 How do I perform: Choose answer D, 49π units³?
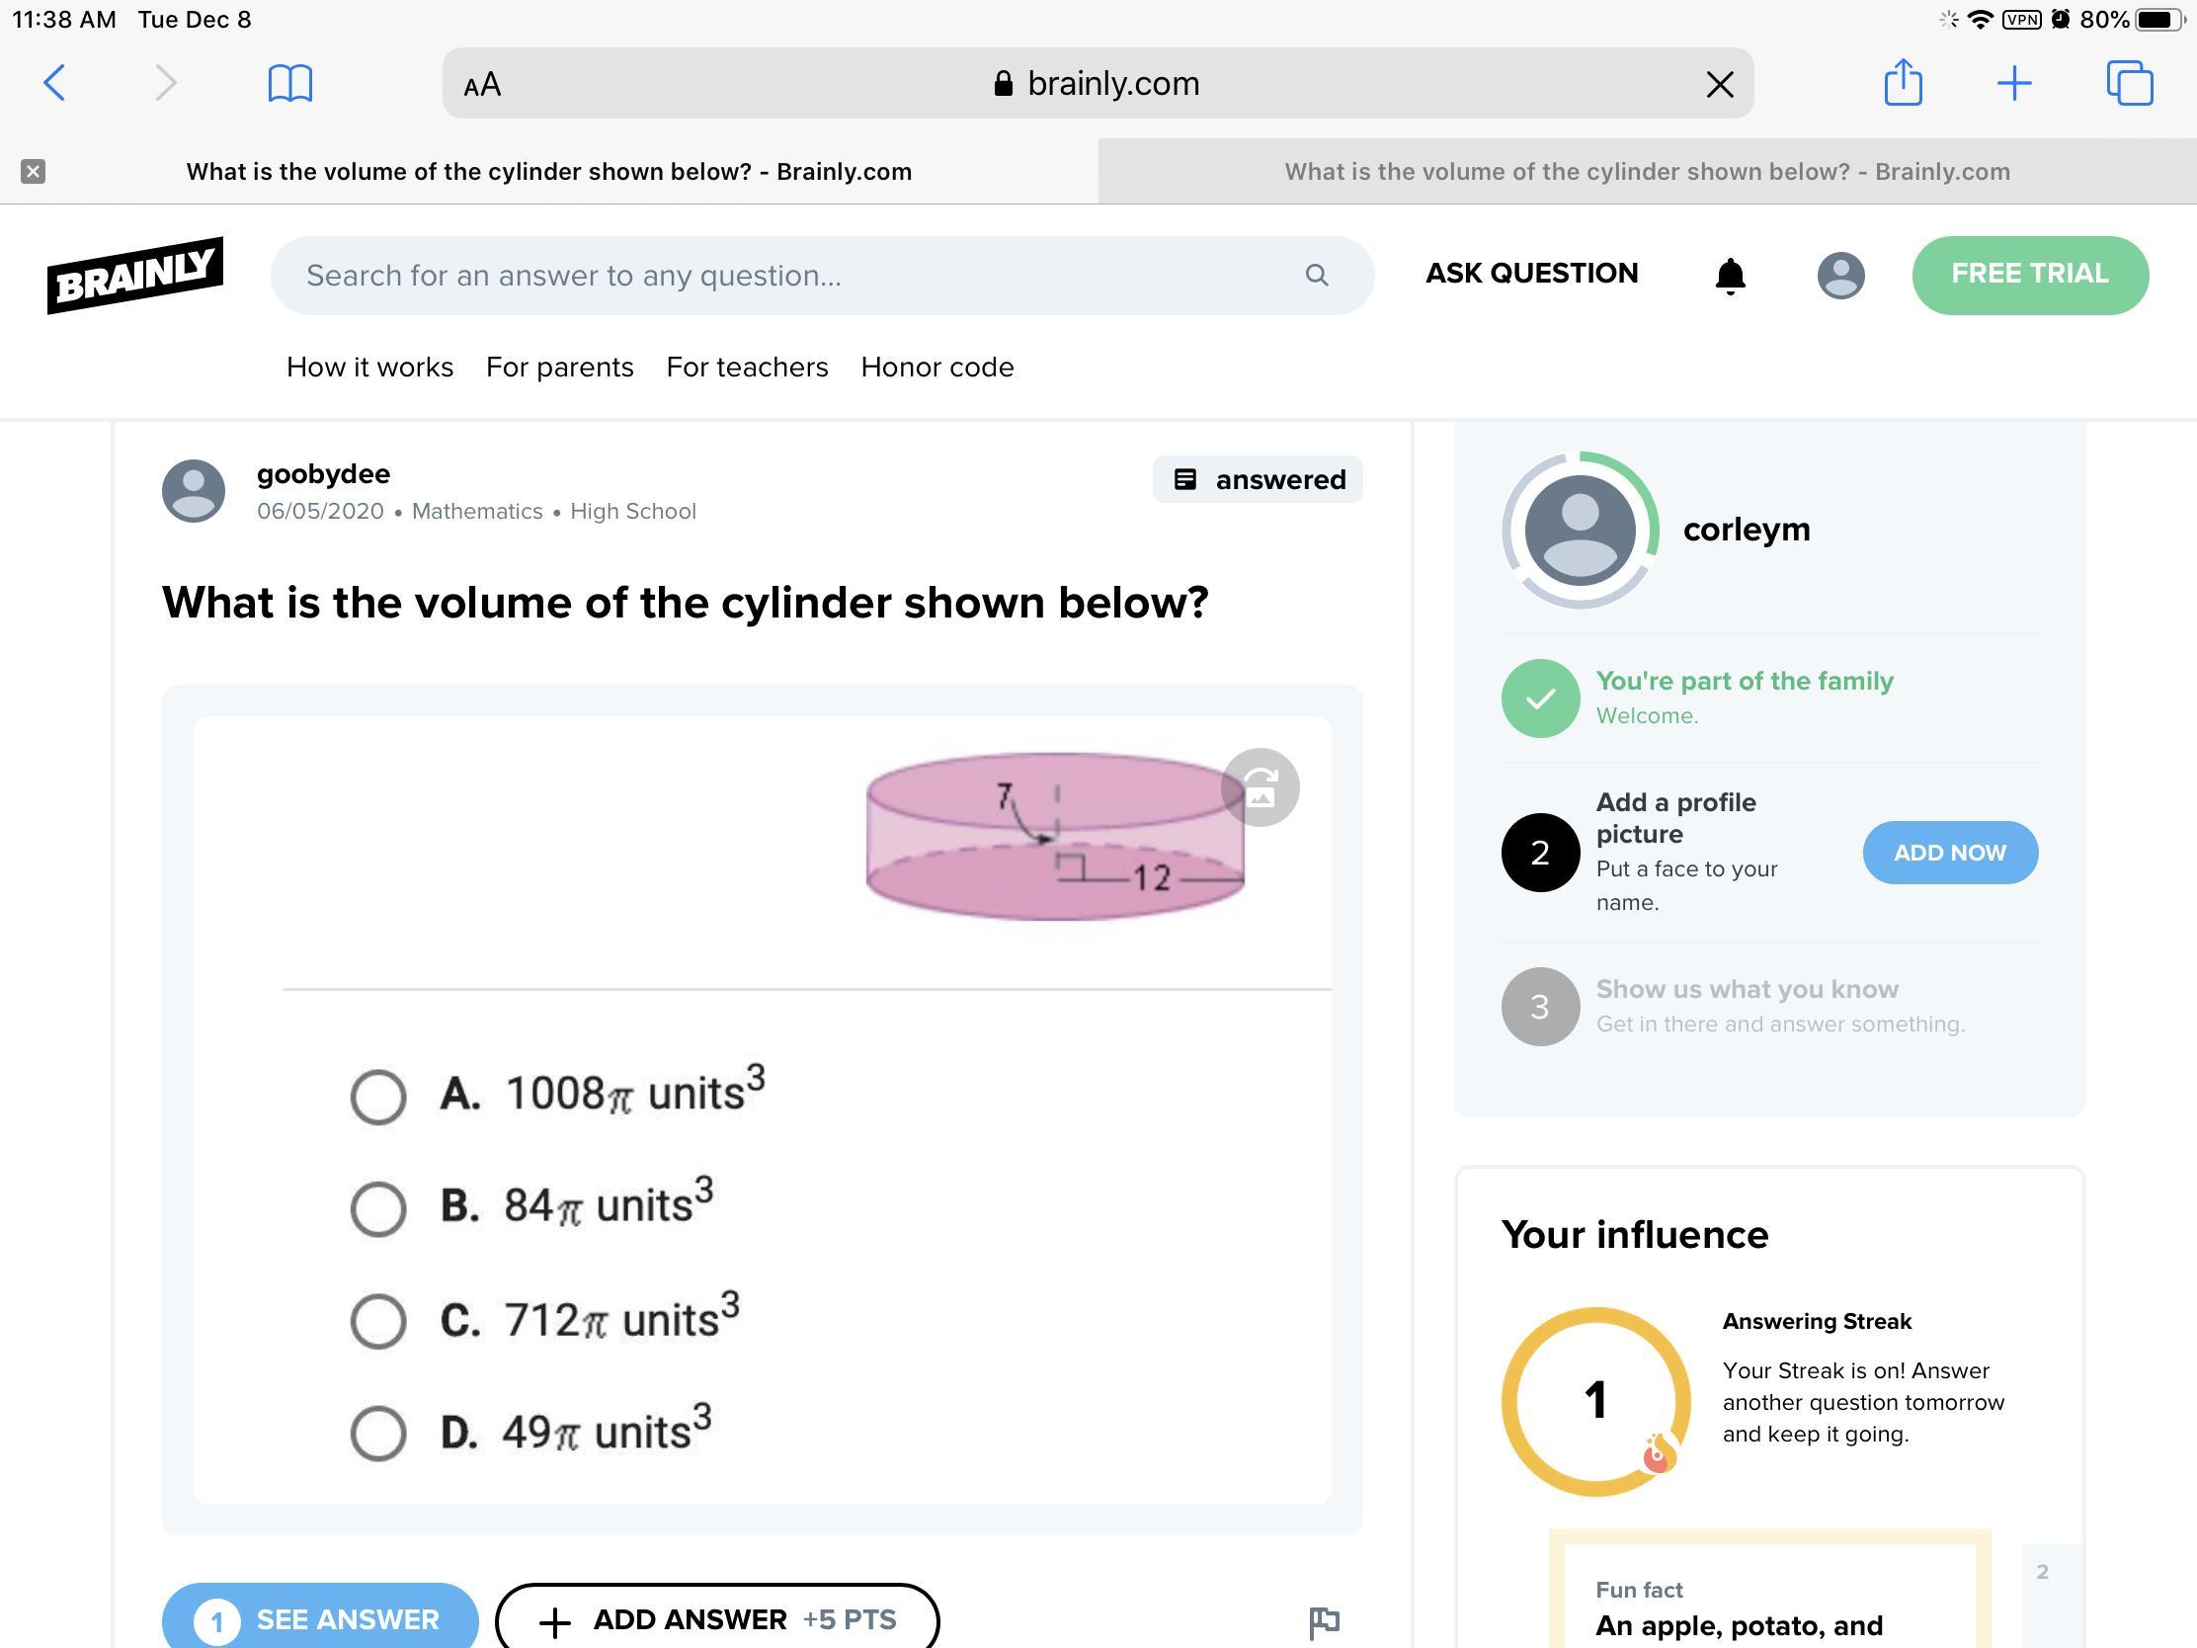378,1433
